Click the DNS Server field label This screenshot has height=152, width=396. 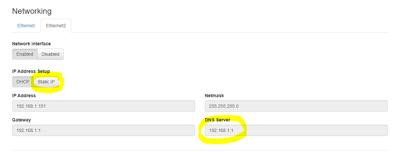pyautogui.click(x=217, y=120)
